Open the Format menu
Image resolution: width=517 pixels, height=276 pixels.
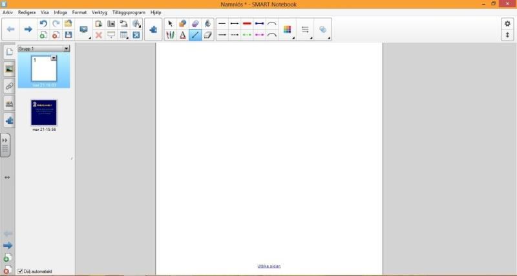79,12
